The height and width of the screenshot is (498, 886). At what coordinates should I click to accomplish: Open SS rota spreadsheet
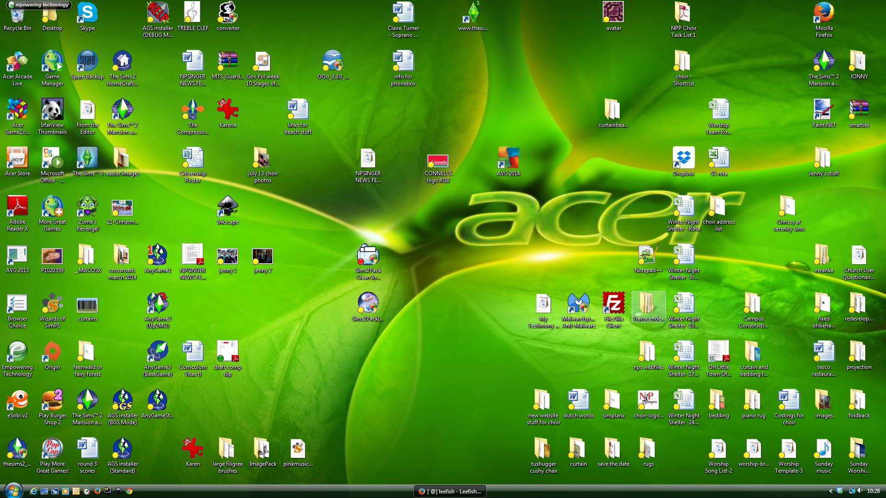(718, 161)
